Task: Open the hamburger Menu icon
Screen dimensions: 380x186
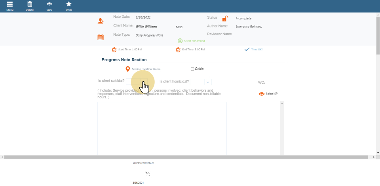Action: coord(10,4)
